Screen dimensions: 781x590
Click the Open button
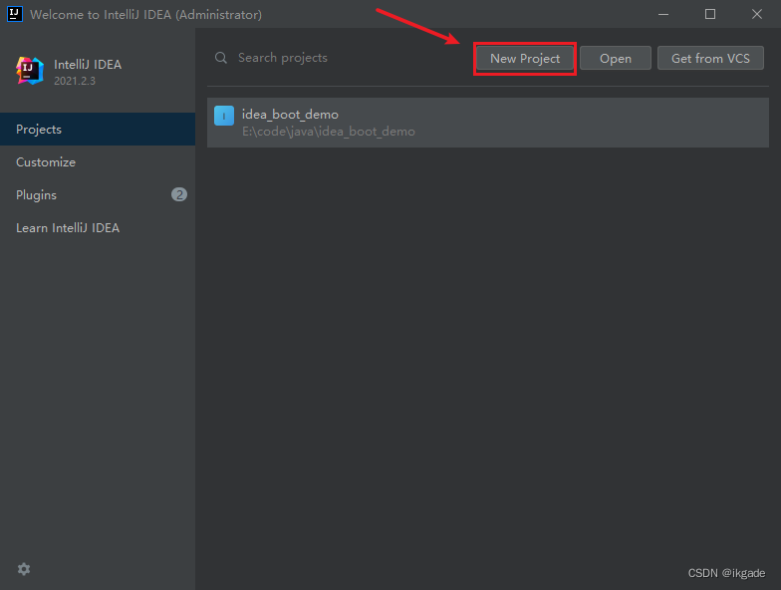point(616,58)
